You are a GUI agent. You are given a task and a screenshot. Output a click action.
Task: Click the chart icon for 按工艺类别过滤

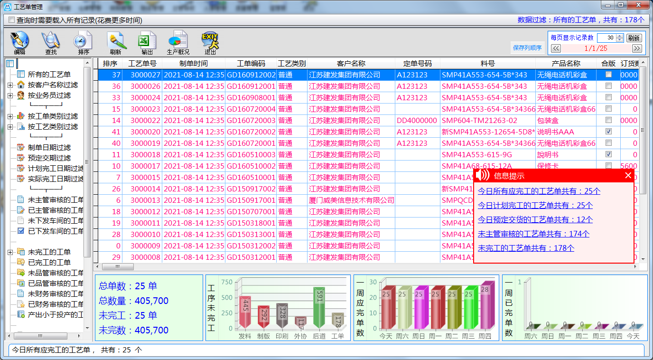coord(20,126)
